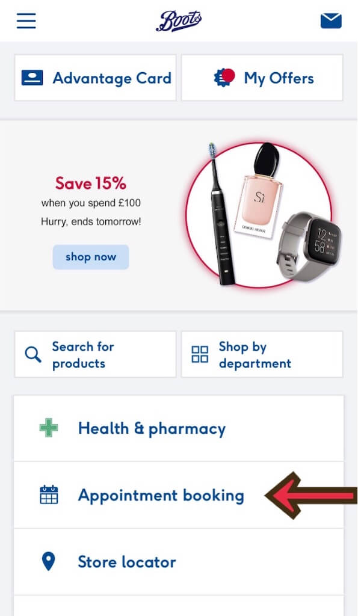The height and width of the screenshot is (616, 358).
Task: Select Appointment booking menu item
Action: pyautogui.click(x=179, y=495)
